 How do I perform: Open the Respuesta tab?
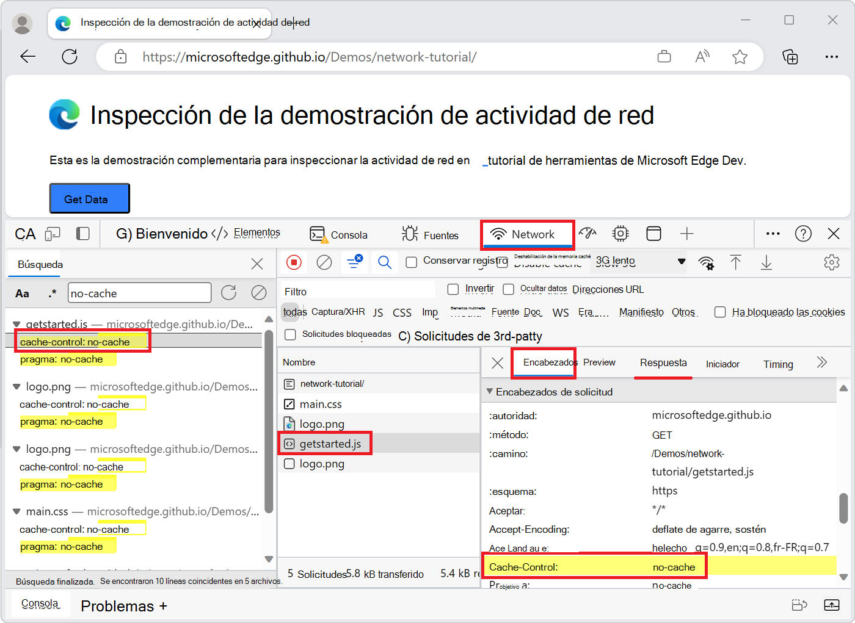[663, 363]
